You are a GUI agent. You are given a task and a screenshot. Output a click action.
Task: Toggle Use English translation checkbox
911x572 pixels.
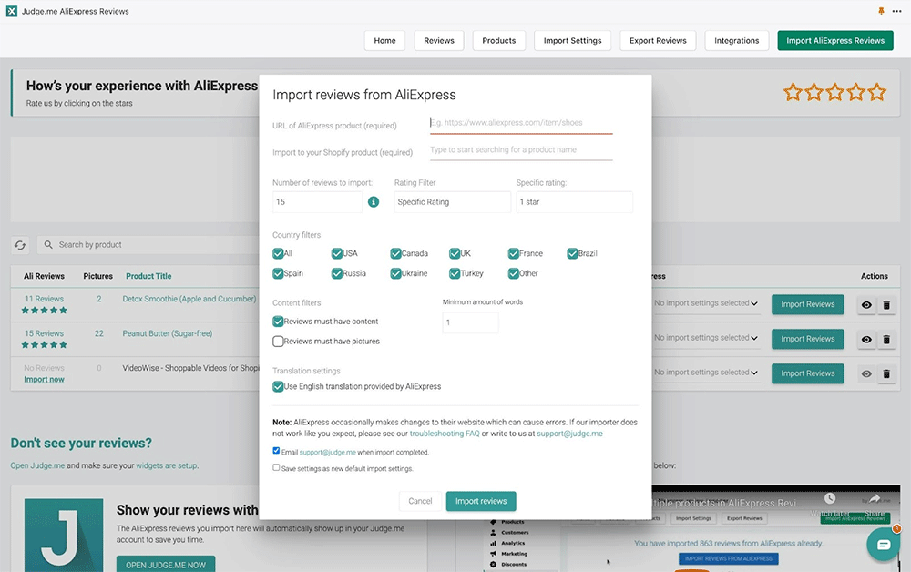[x=278, y=387]
